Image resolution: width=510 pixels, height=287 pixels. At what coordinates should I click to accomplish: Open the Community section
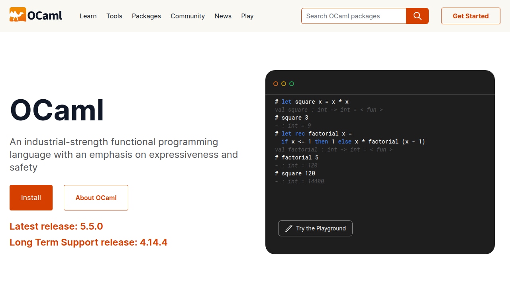click(188, 16)
